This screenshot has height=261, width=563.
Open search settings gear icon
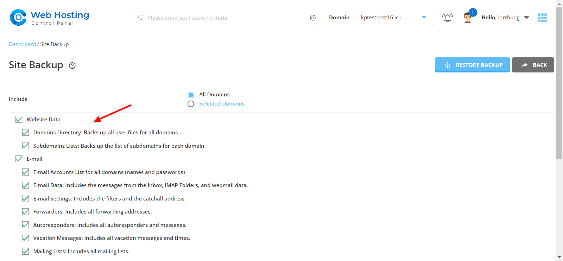tap(312, 18)
